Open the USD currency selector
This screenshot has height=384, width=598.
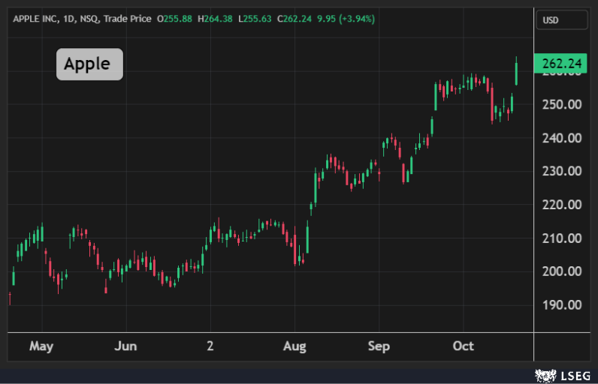[561, 20]
